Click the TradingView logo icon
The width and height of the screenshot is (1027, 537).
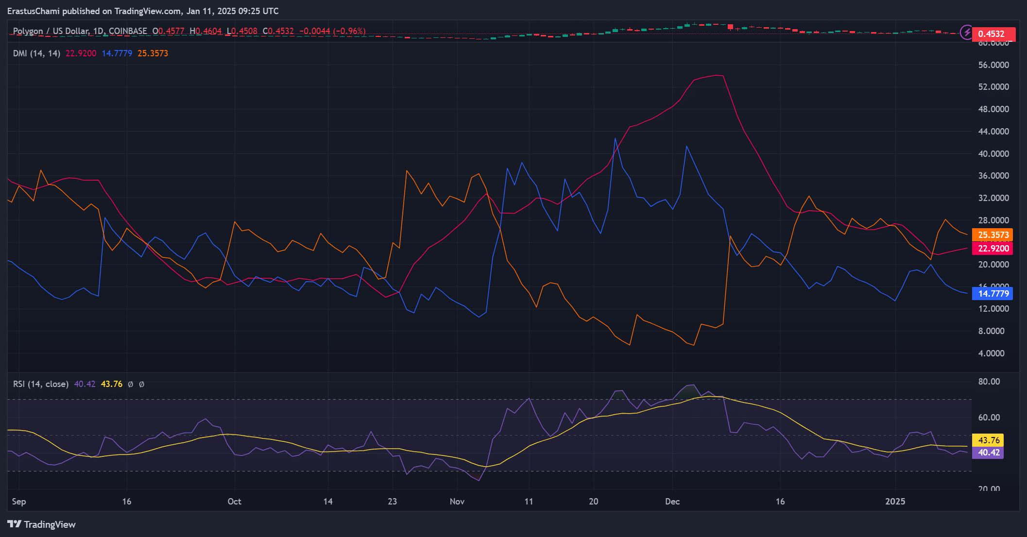pos(14,524)
